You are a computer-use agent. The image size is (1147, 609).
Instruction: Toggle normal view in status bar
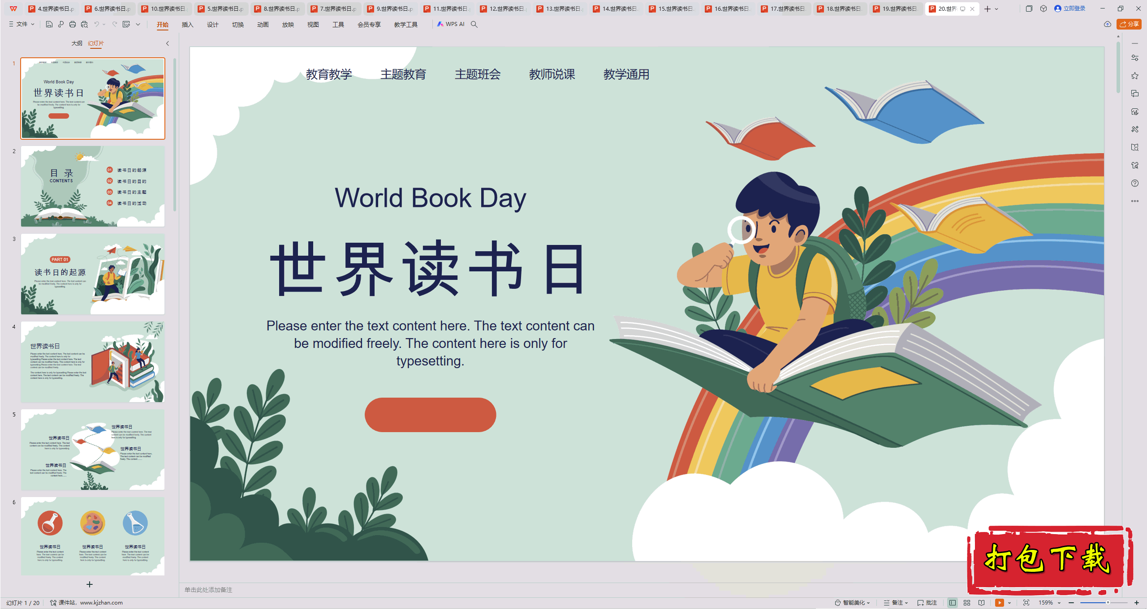pos(953,603)
